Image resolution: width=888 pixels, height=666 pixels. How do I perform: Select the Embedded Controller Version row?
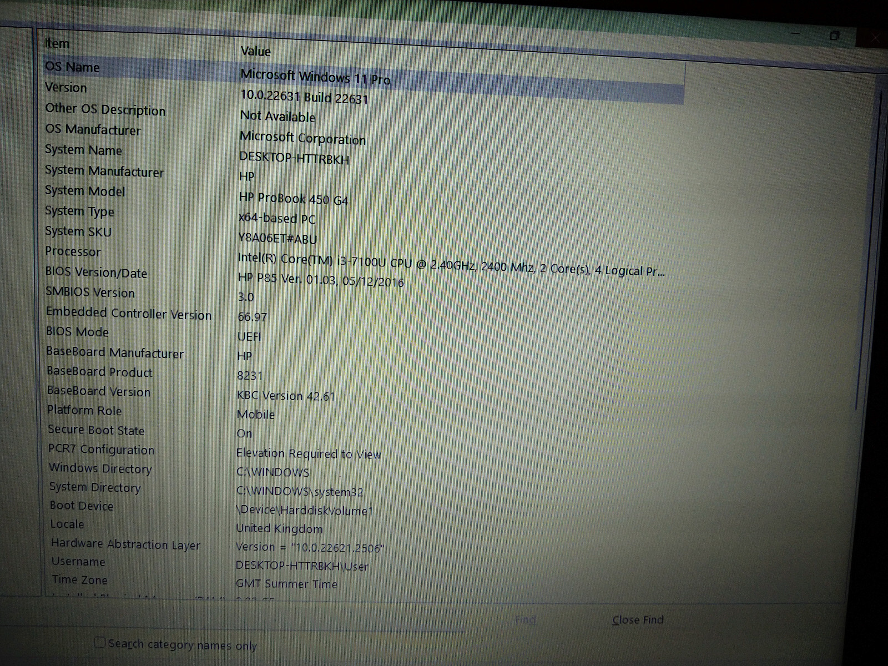(x=129, y=314)
